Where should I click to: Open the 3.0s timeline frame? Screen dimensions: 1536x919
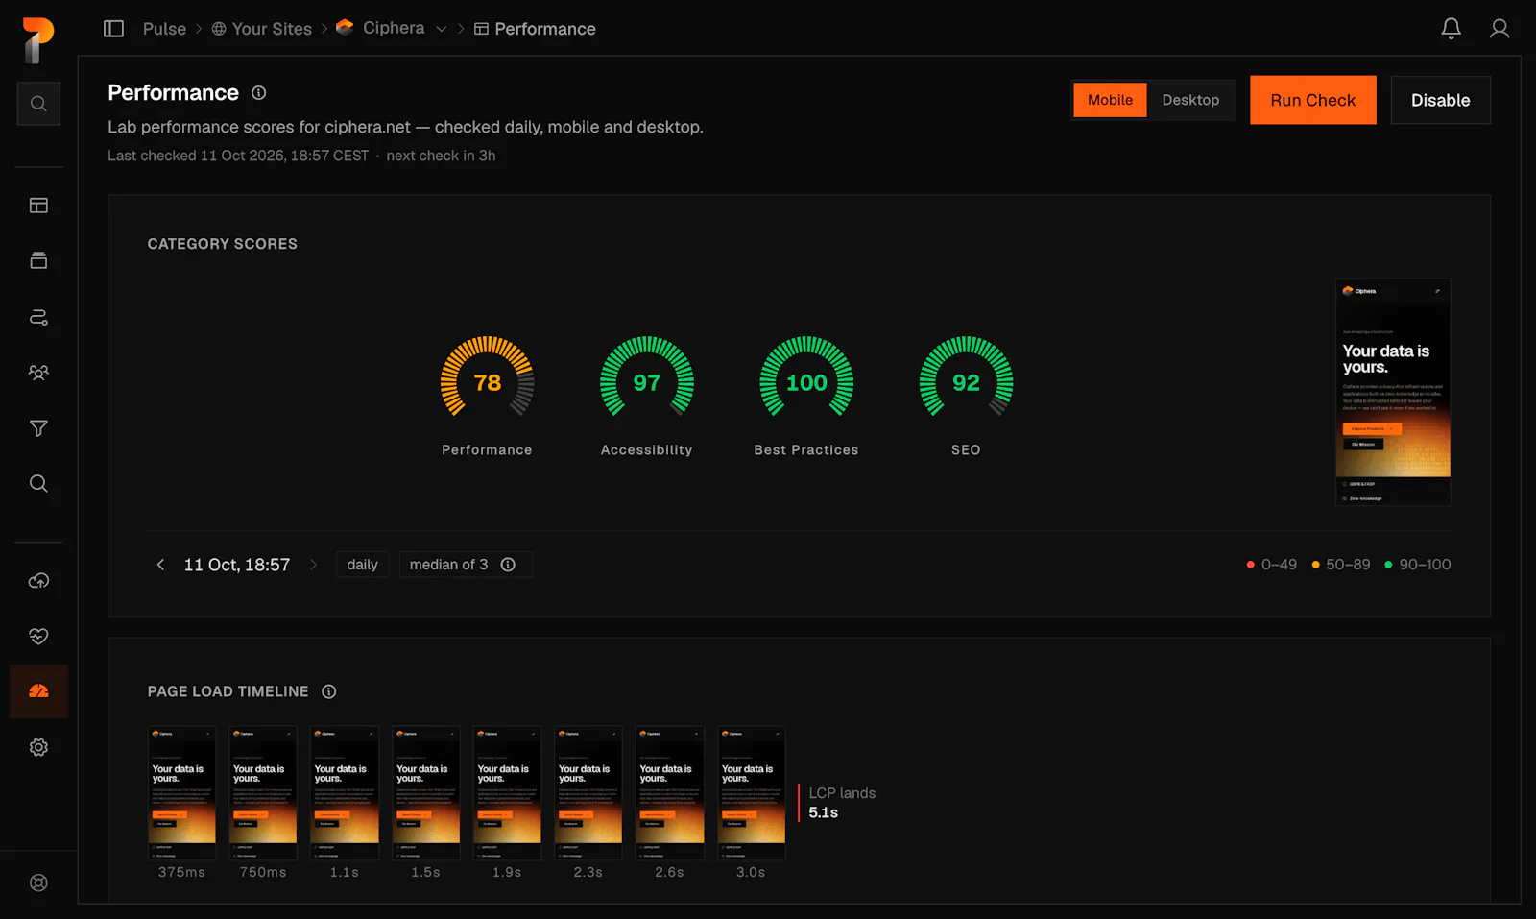(x=752, y=792)
